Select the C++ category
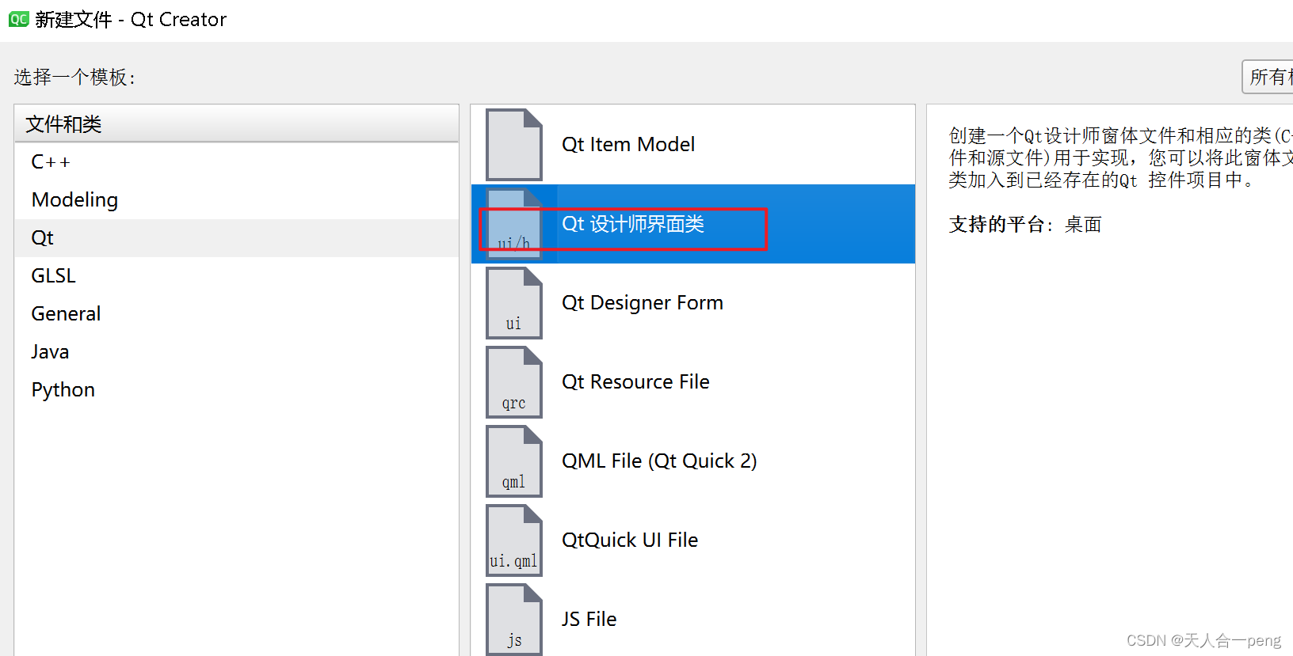The image size is (1293, 656). pos(236,162)
